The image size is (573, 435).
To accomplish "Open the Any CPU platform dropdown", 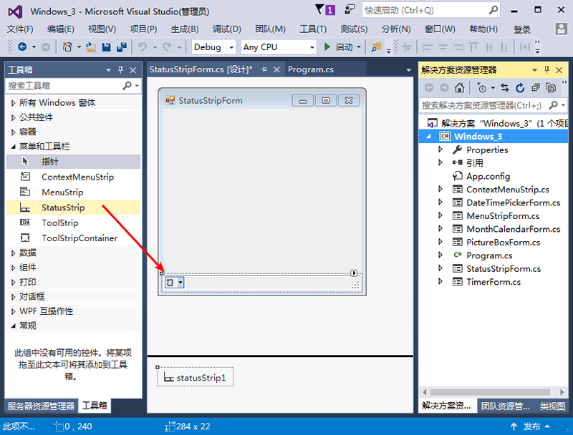I will coord(279,47).
